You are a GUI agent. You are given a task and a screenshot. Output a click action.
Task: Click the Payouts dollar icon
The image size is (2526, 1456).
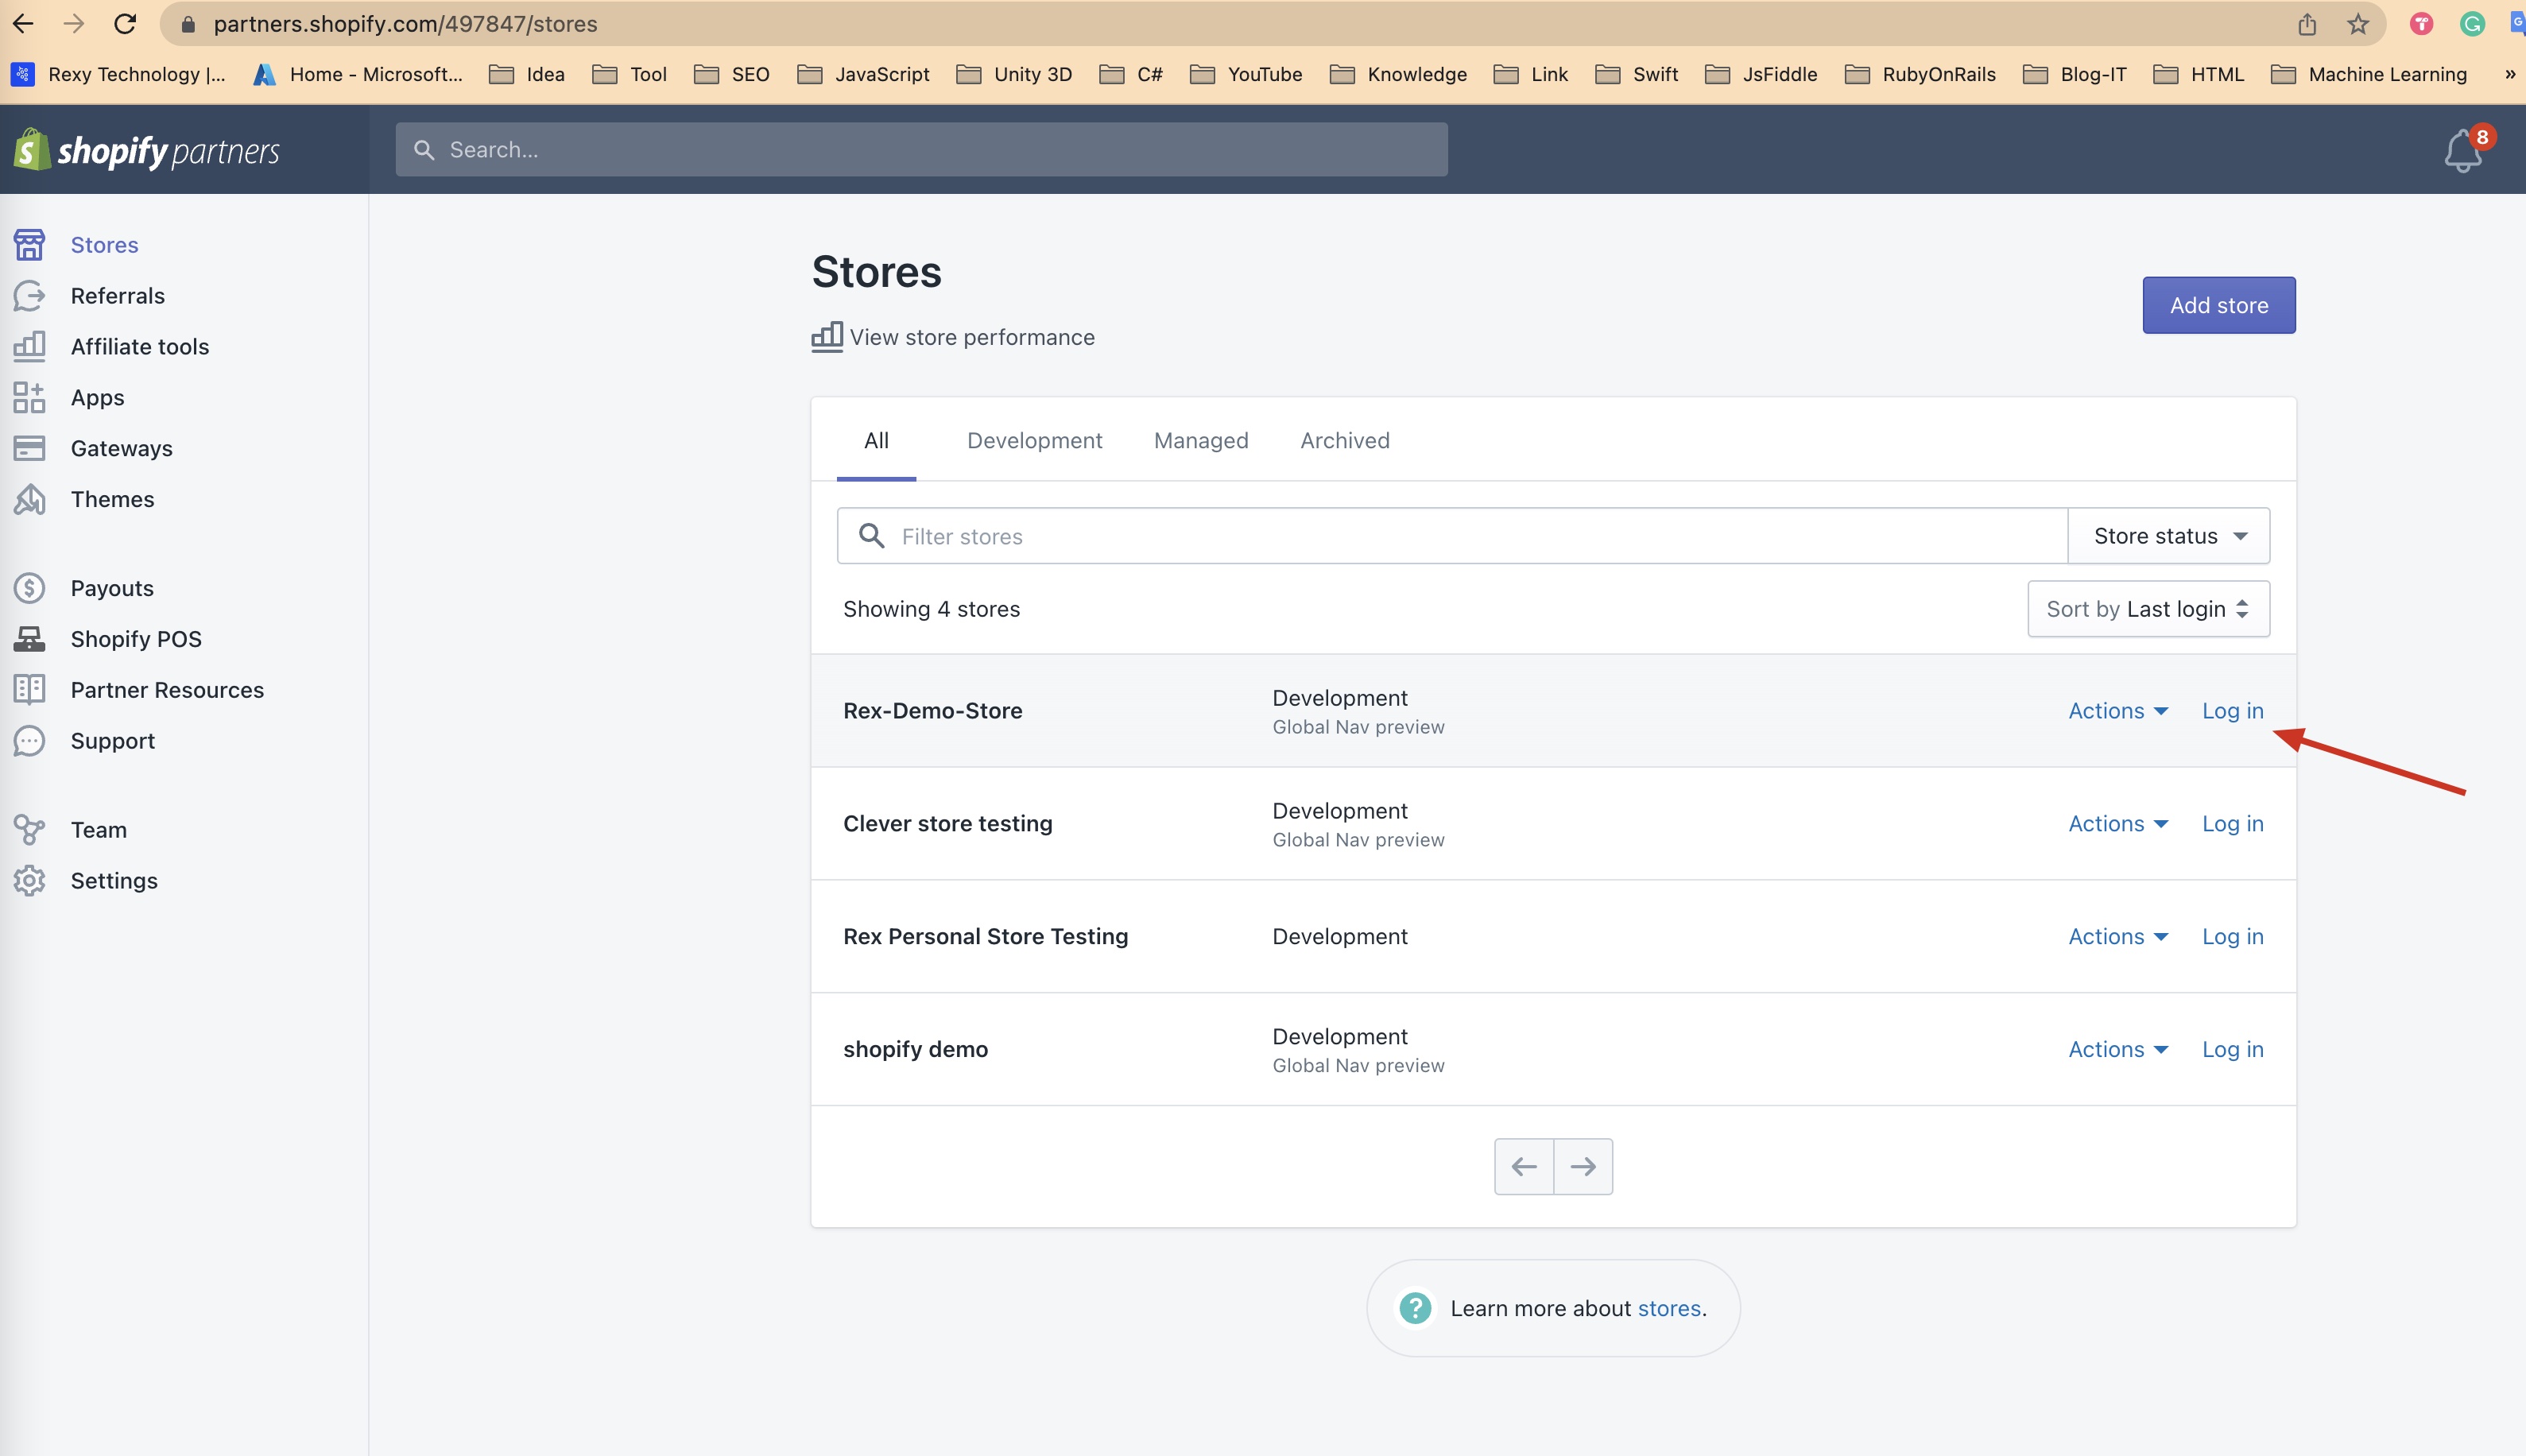pyautogui.click(x=29, y=588)
